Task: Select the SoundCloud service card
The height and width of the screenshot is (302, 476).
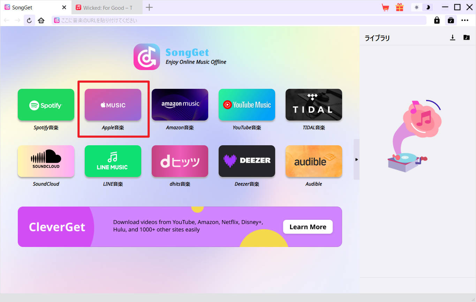Action: coord(46,161)
